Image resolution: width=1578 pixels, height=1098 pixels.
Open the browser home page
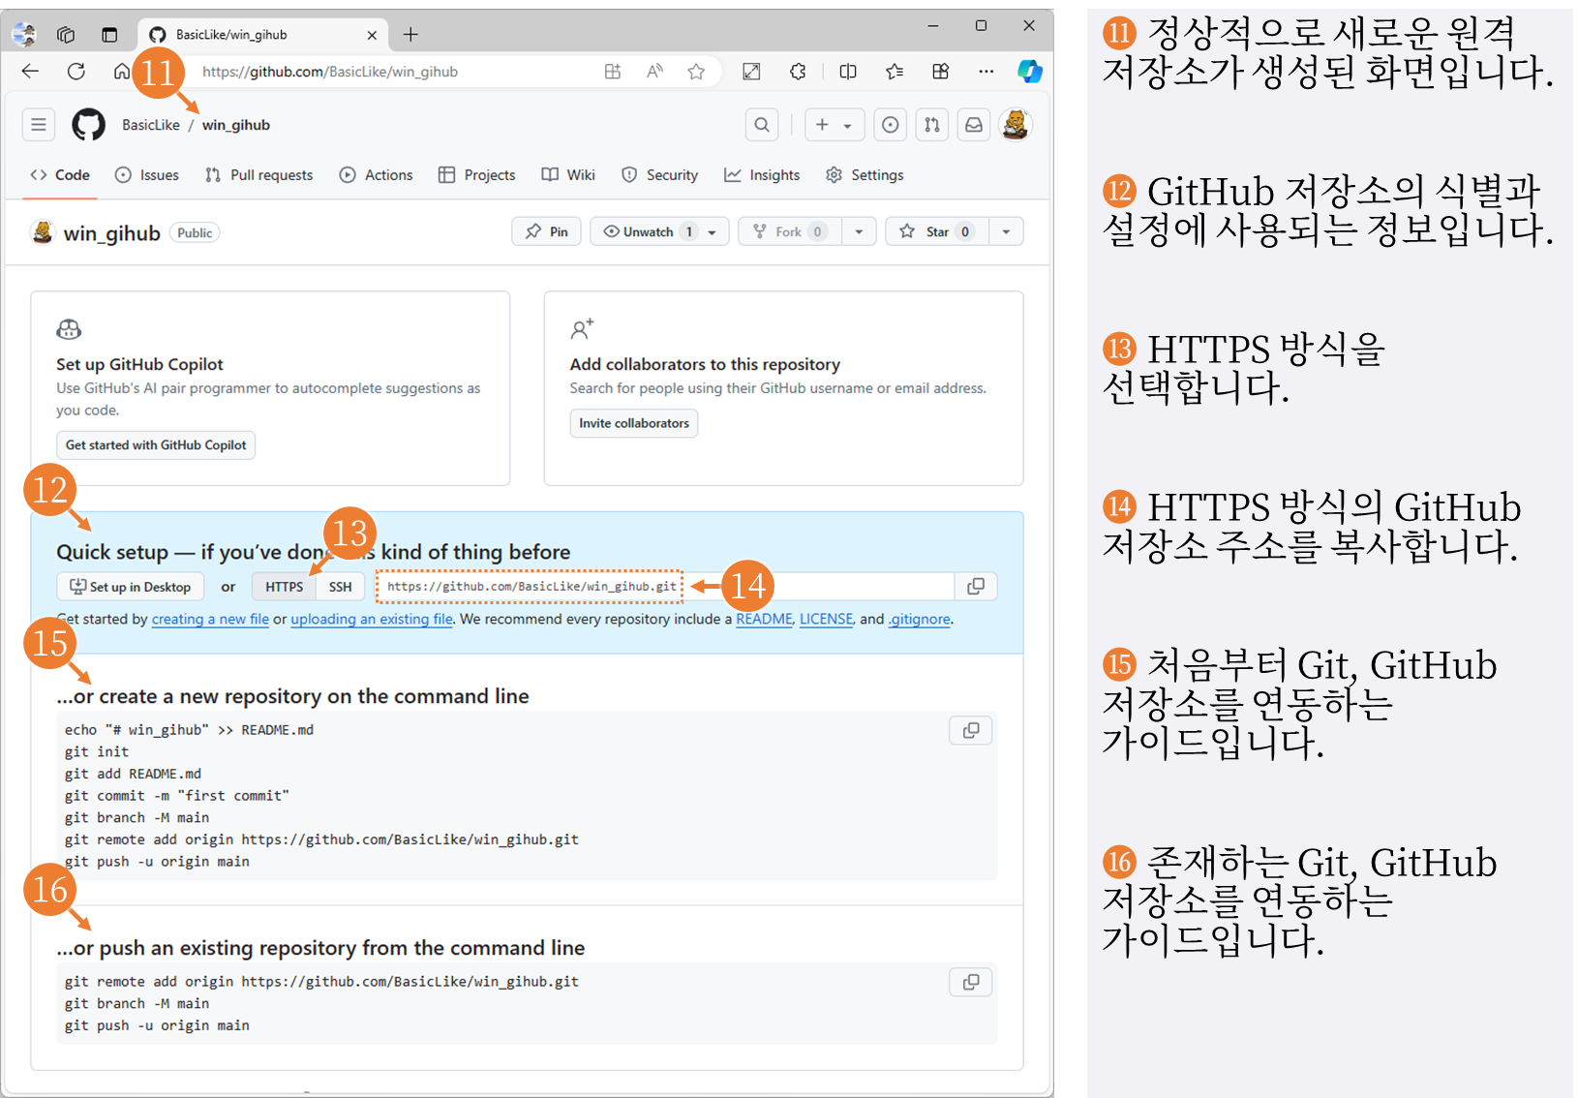(121, 71)
